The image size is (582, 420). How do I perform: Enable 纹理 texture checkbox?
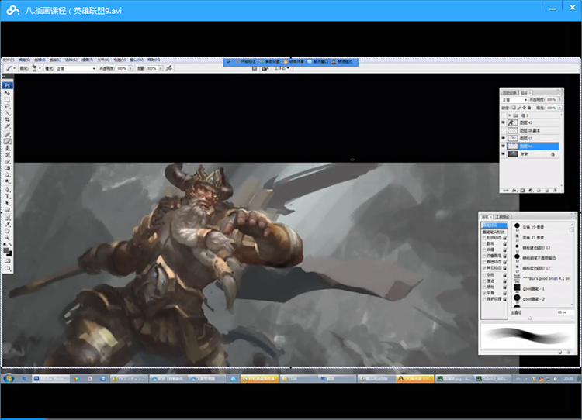484,250
